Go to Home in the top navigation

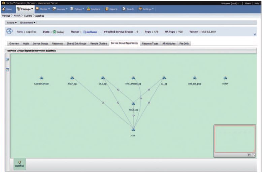7,9
